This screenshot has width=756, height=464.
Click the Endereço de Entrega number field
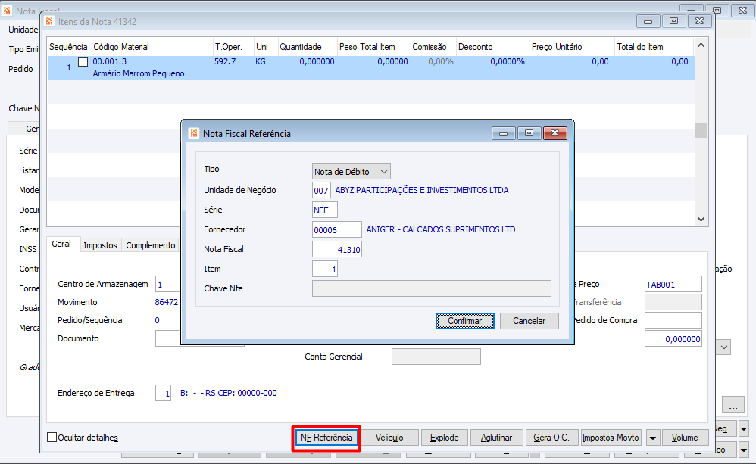(163, 393)
